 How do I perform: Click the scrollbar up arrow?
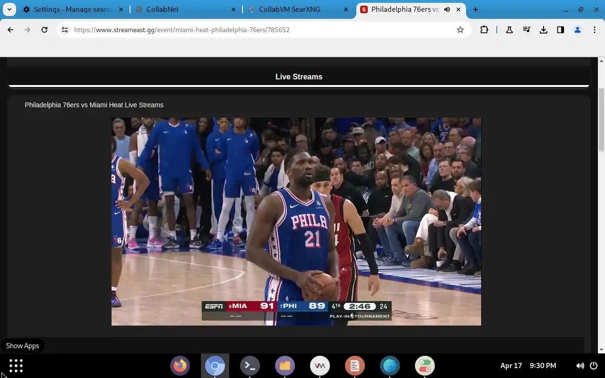[x=601, y=61]
